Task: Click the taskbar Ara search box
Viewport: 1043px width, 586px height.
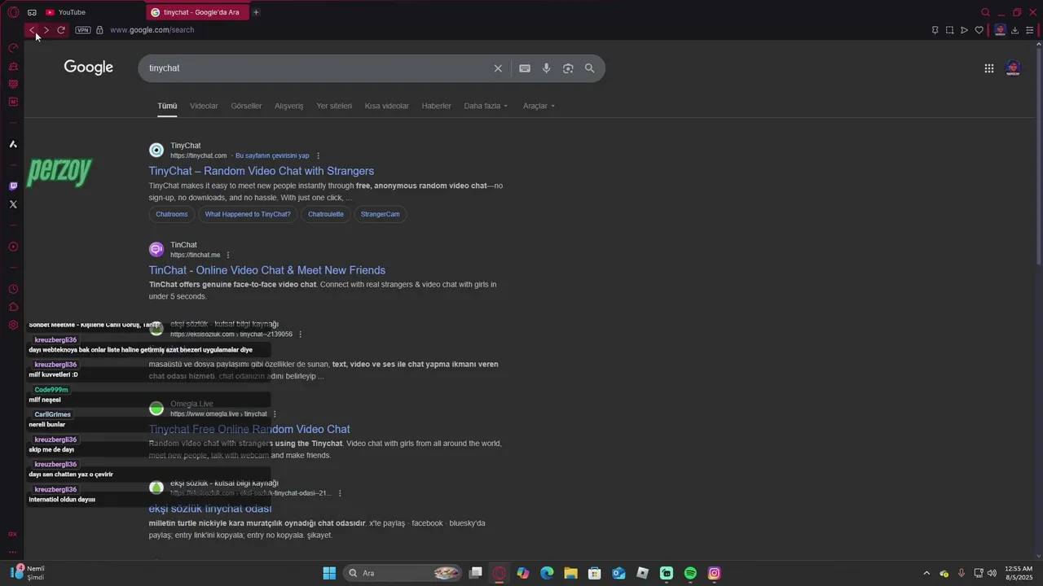Action: pos(403,573)
